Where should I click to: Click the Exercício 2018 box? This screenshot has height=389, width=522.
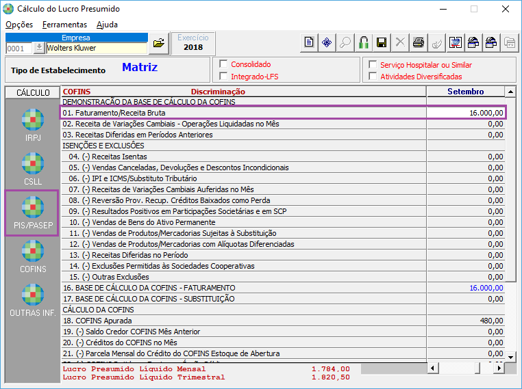point(193,43)
